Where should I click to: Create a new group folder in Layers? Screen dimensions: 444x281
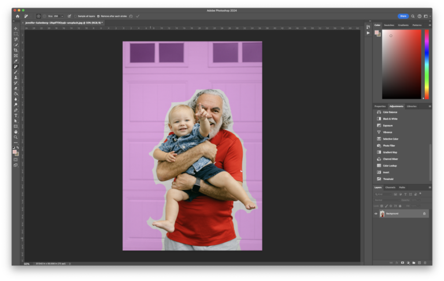pos(414,262)
